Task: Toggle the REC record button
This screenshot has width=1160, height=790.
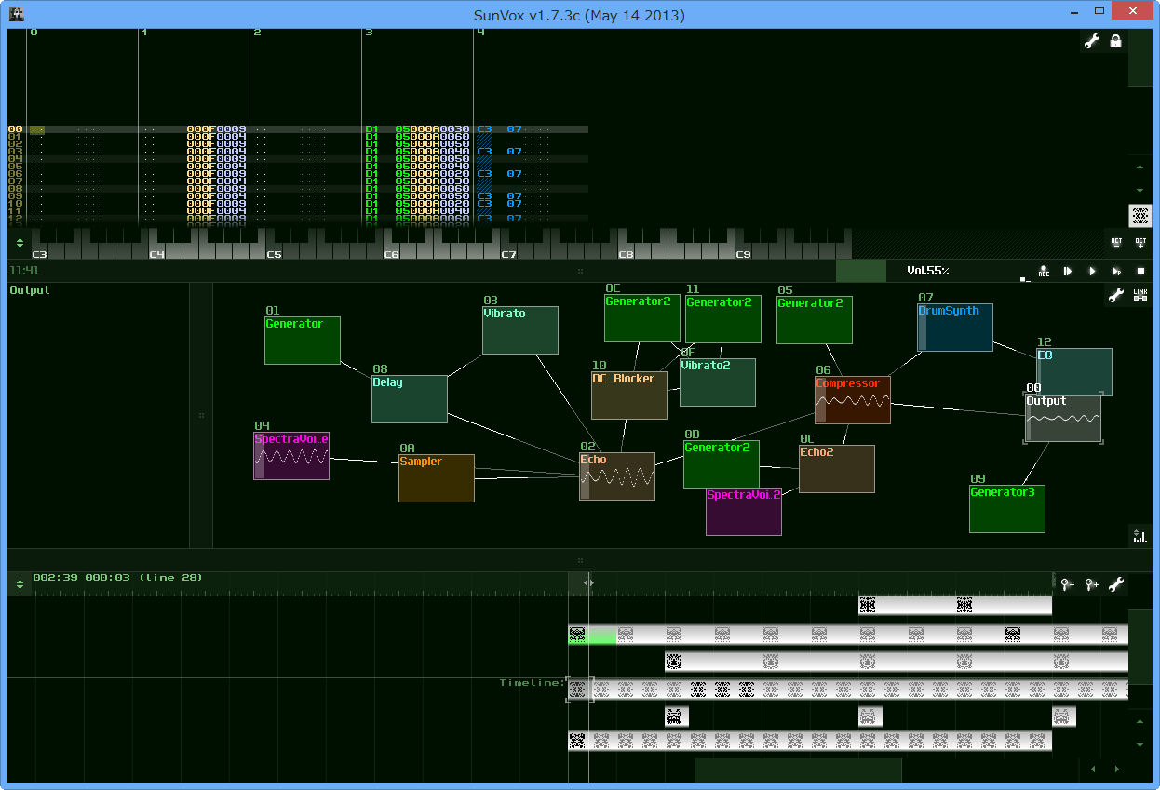Action: tap(1044, 271)
